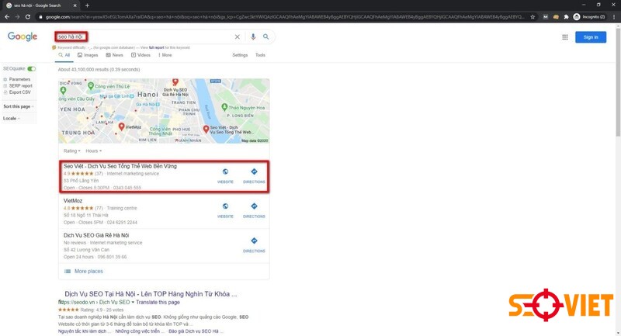
Task: Expand the Hours filter dropdown
Action: pyautogui.click(x=93, y=151)
